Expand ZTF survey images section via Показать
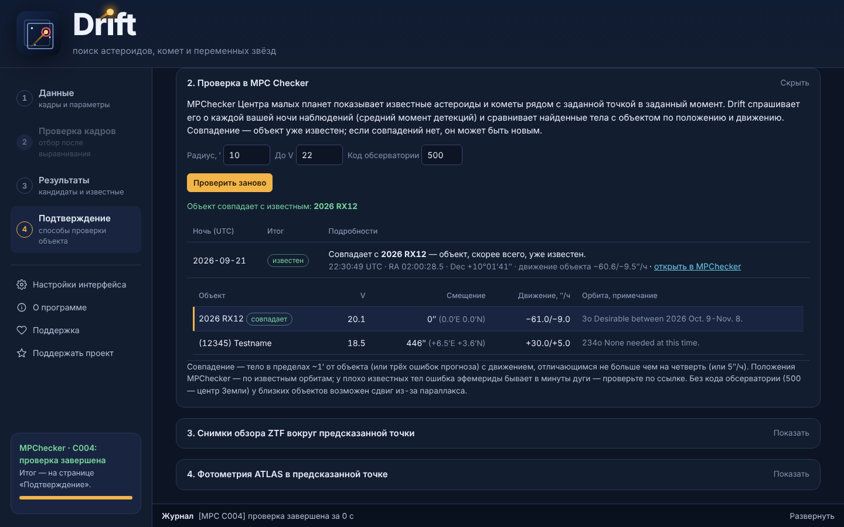844x527 pixels. pos(791,433)
